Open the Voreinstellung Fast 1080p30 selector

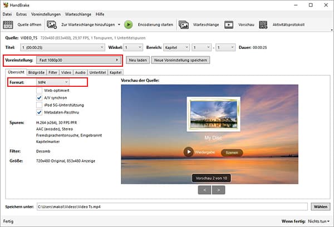(78, 60)
